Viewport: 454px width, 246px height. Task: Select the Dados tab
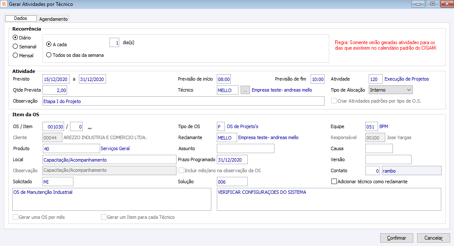pyautogui.click(x=20, y=19)
